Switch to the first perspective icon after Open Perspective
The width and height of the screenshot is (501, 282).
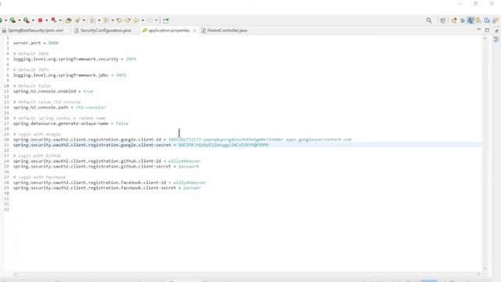coord(454,20)
